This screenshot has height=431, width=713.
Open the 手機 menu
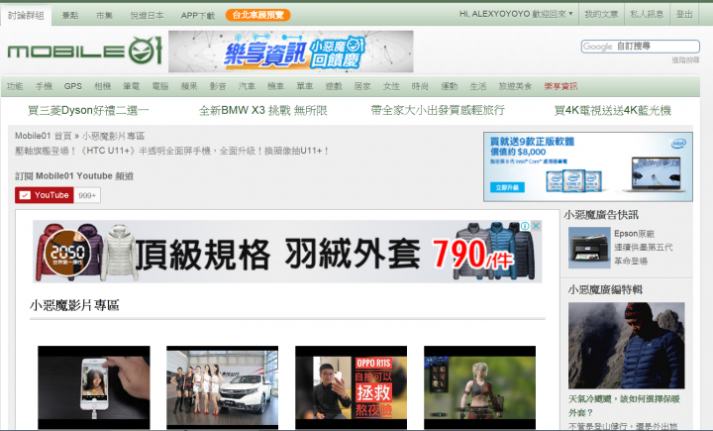click(x=44, y=86)
